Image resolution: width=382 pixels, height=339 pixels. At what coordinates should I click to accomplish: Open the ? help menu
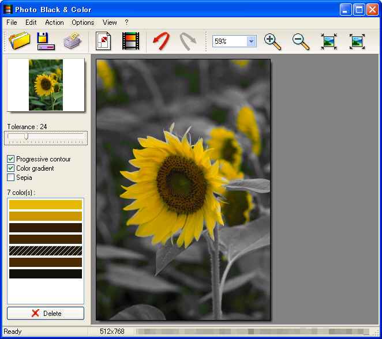[x=126, y=22]
